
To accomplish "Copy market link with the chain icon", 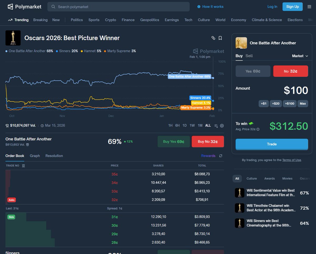I will tap(213, 38).
